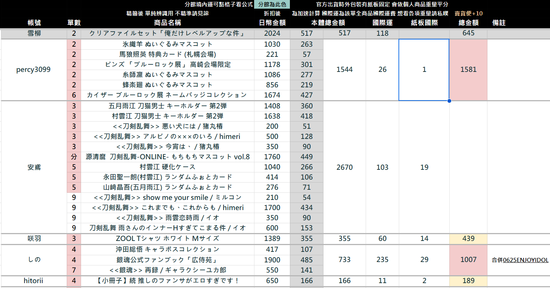Select the account cell しの

(34, 260)
